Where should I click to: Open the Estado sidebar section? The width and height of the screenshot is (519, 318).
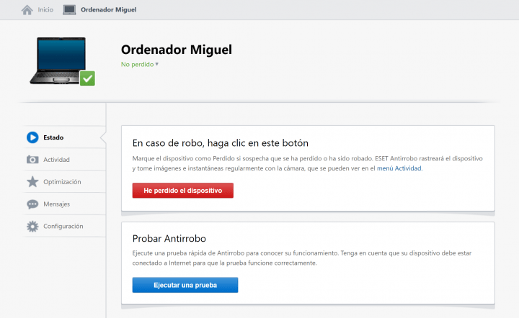pos(65,137)
